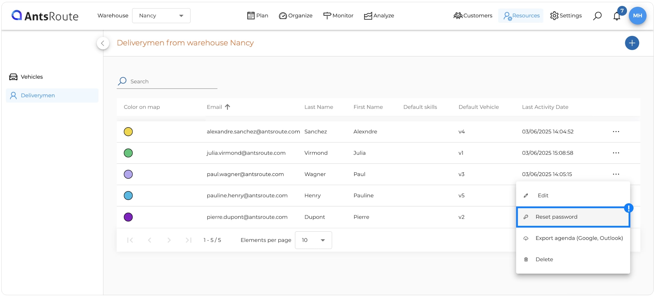Image resolution: width=655 pixels, height=297 pixels.
Task: Open actions menu for Alexandre Sanchez row
Action: [616, 132]
